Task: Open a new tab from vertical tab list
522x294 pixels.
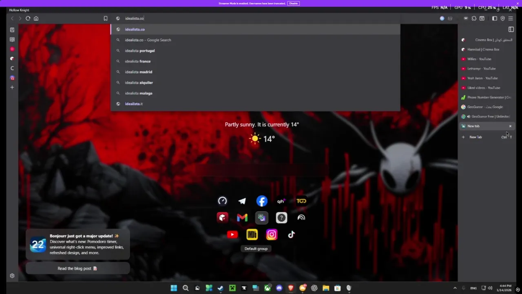Action: (x=487, y=137)
